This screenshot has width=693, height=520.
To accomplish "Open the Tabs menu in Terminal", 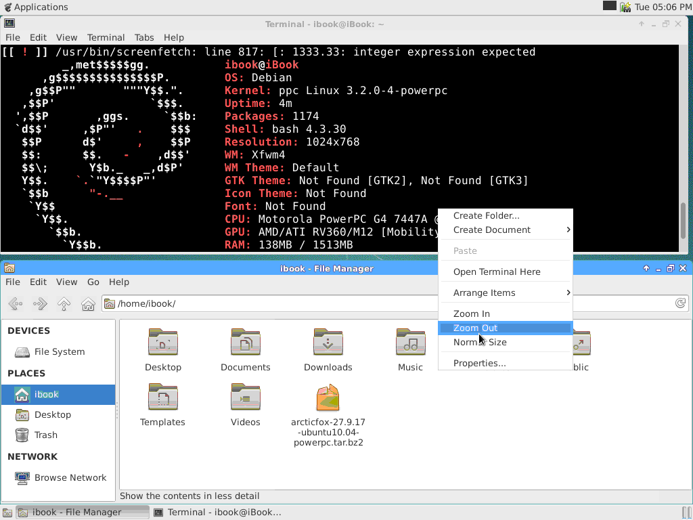I will pos(144,38).
